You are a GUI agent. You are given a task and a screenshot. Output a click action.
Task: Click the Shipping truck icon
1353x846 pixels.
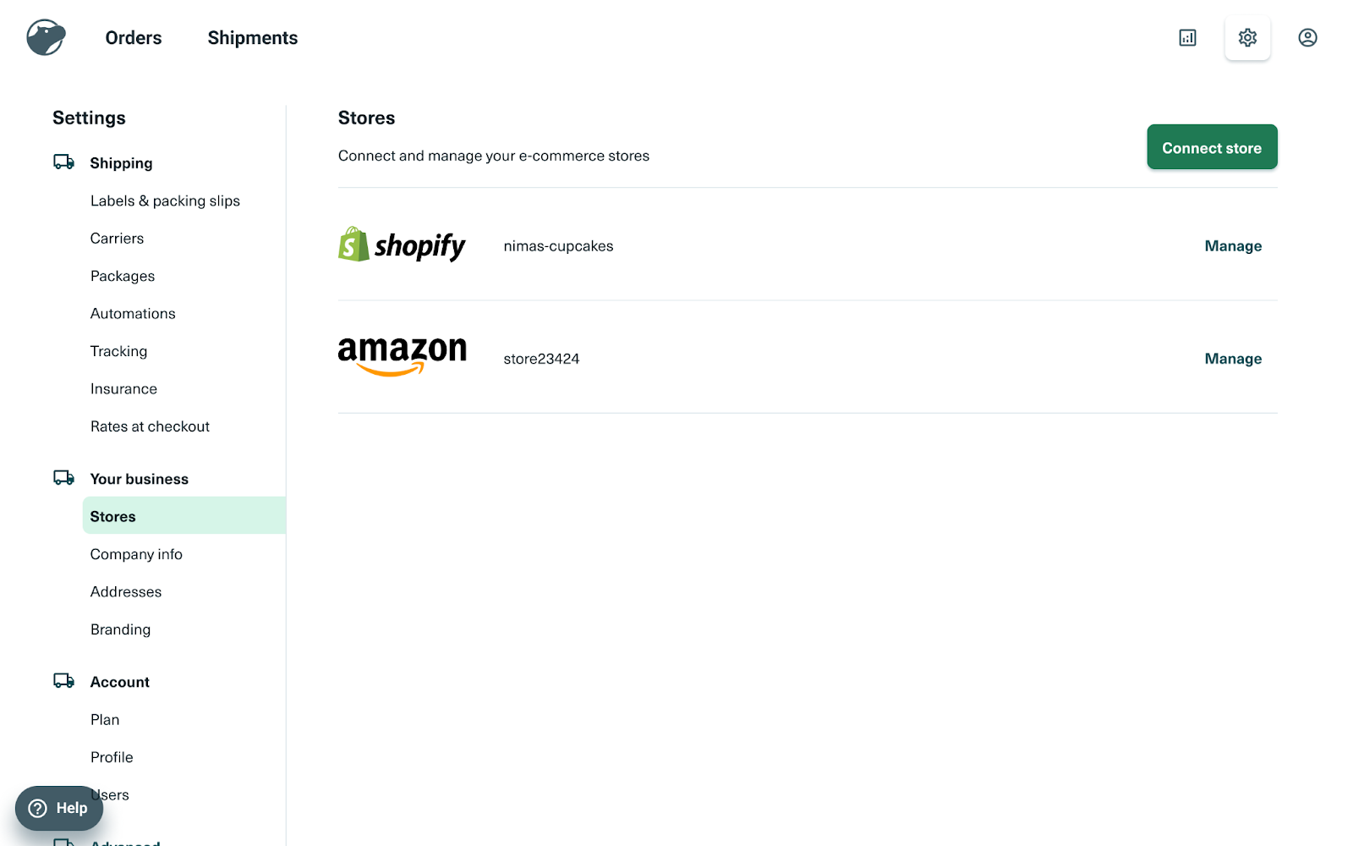point(63,162)
